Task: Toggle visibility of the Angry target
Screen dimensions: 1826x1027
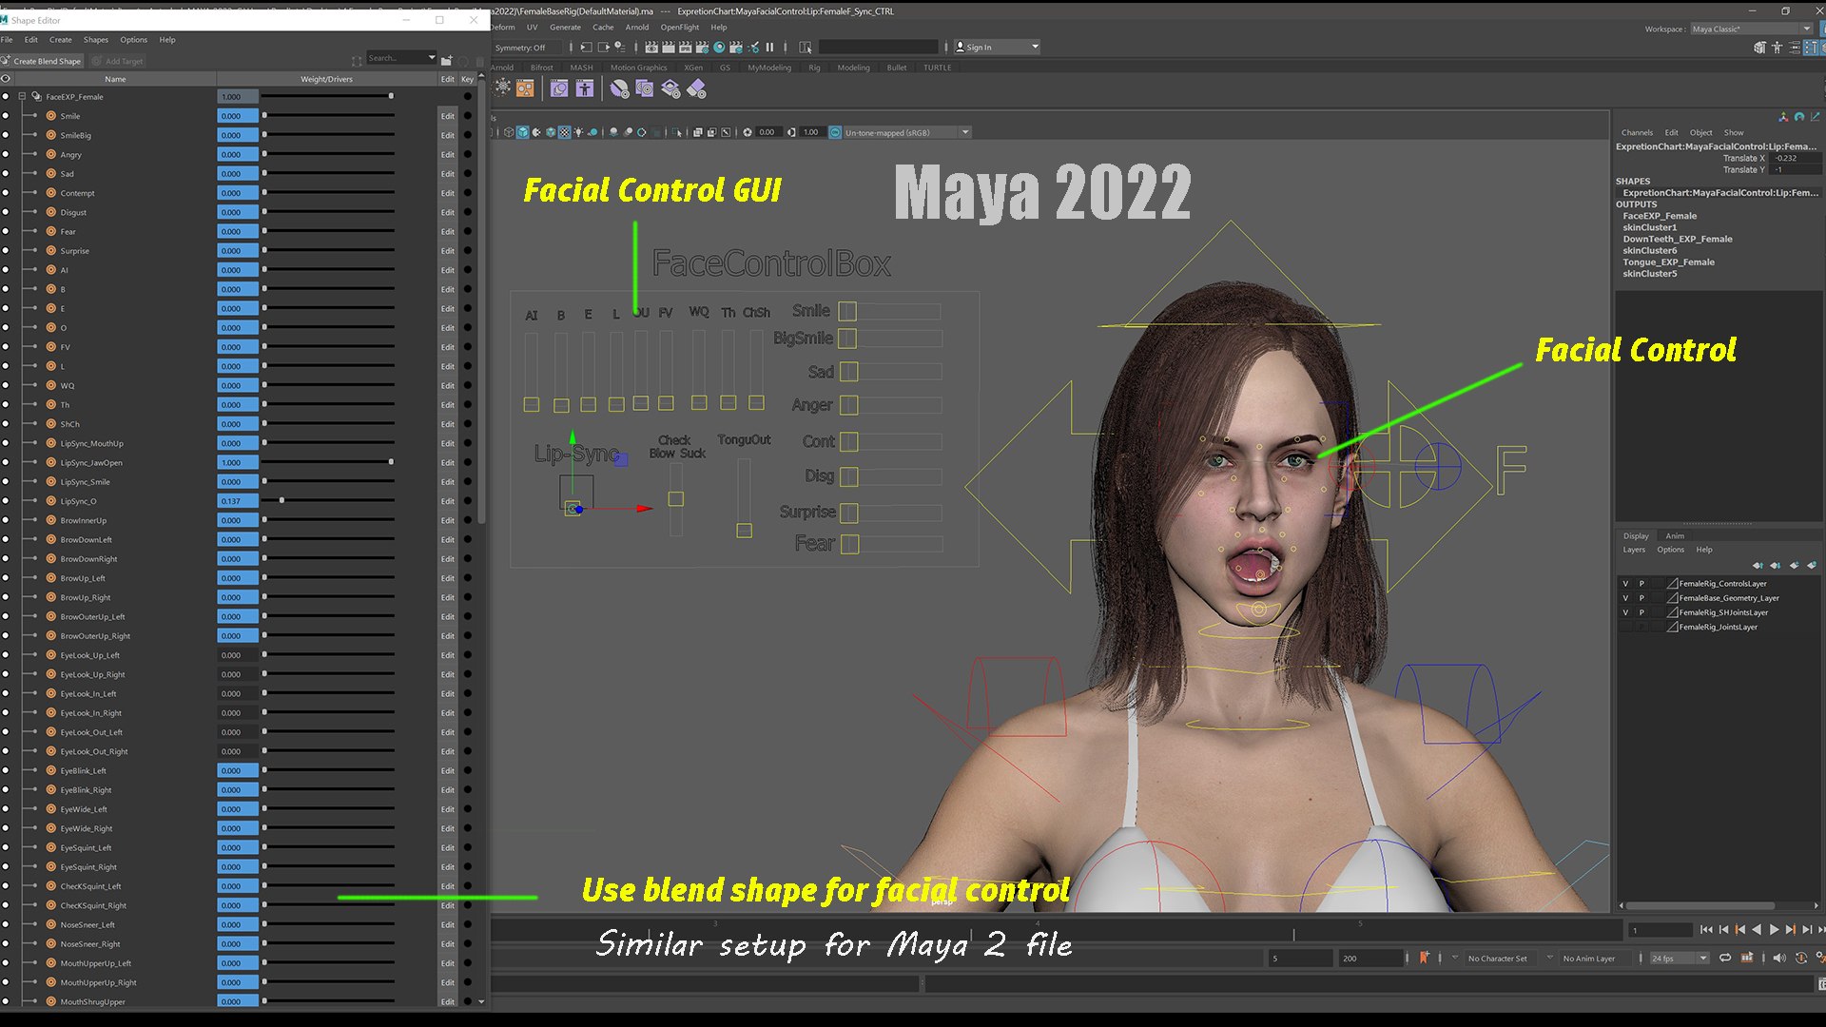Action: (x=6, y=154)
